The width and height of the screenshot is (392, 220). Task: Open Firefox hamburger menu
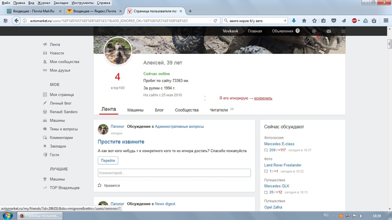pos(386,21)
